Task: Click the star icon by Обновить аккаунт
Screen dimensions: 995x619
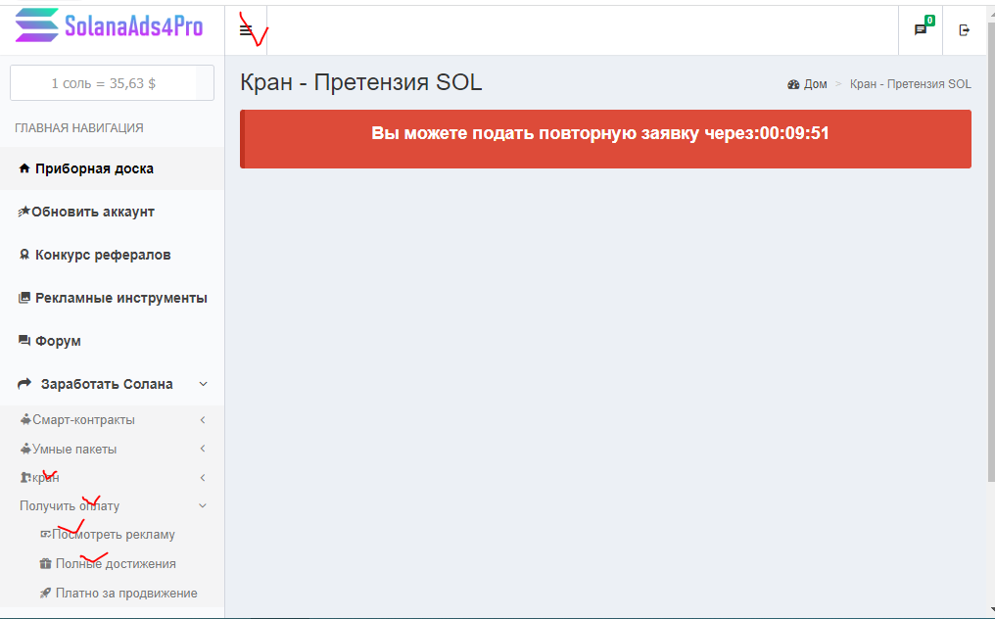Action: 24,212
